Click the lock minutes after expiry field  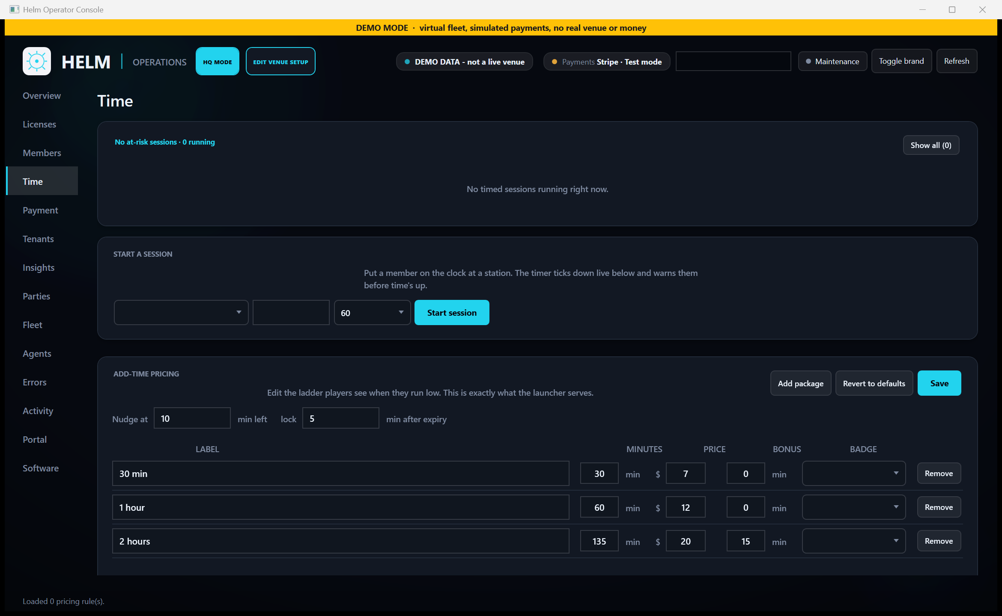click(341, 418)
